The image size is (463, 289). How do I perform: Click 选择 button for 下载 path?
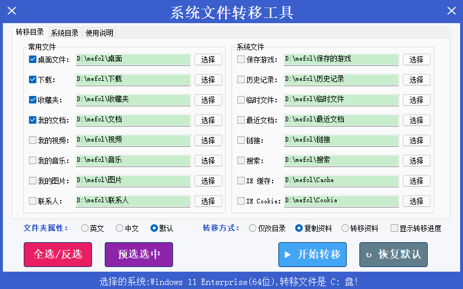(208, 80)
